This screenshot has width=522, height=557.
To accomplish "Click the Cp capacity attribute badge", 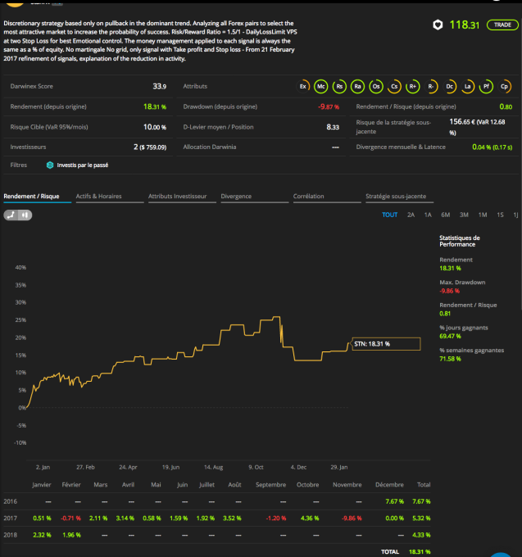I will [504, 86].
